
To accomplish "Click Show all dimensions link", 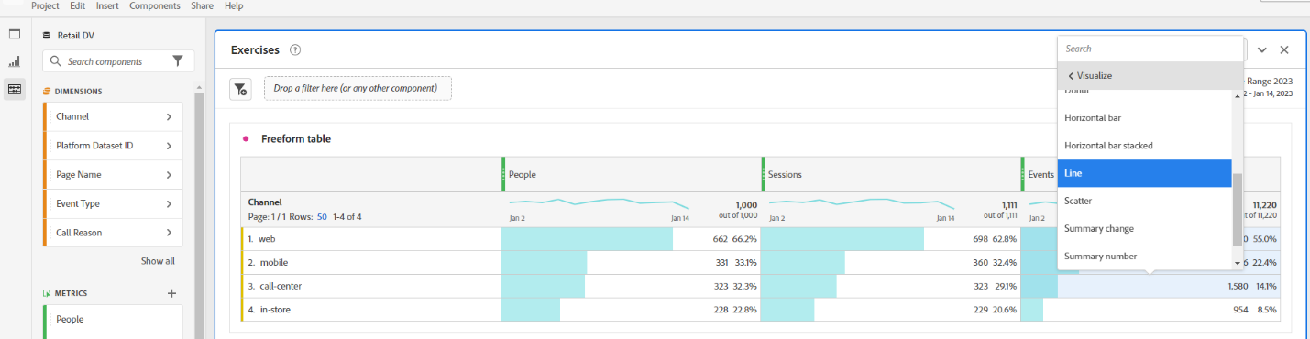I will (158, 261).
